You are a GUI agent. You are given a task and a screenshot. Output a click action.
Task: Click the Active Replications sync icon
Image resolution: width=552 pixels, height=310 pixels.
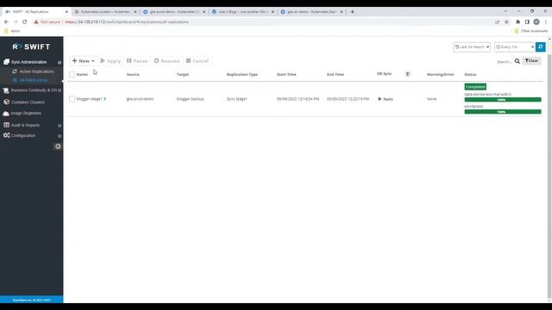tap(15, 71)
